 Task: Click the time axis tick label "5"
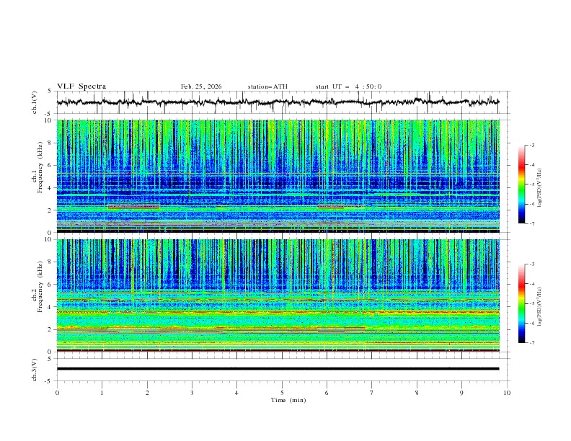[282, 393]
